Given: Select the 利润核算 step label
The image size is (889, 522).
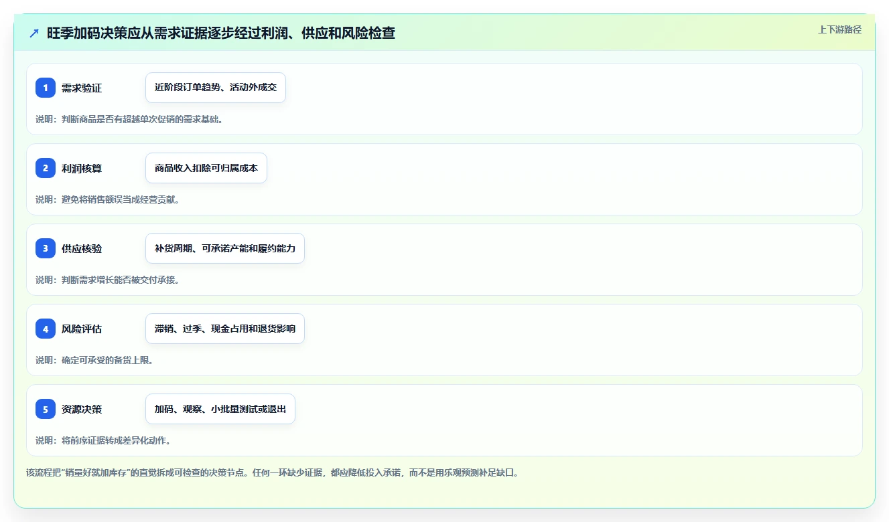Looking at the screenshot, I should [82, 168].
